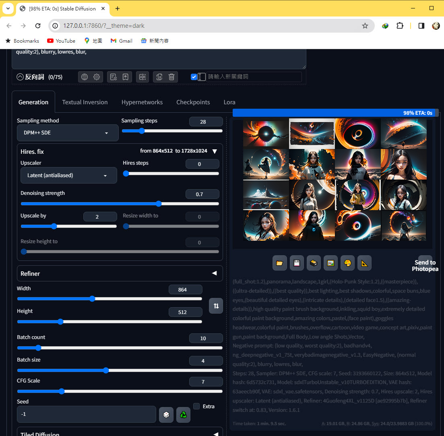Open the YouTube bookmark
Viewport: 444px width, 436px height.
point(61,41)
